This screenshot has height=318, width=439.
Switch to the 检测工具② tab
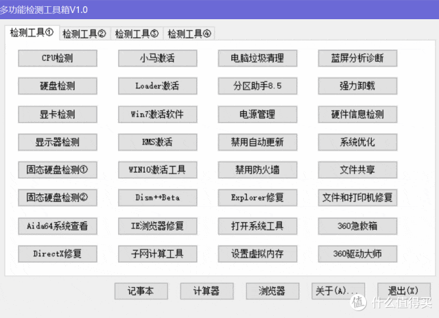[x=84, y=34]
